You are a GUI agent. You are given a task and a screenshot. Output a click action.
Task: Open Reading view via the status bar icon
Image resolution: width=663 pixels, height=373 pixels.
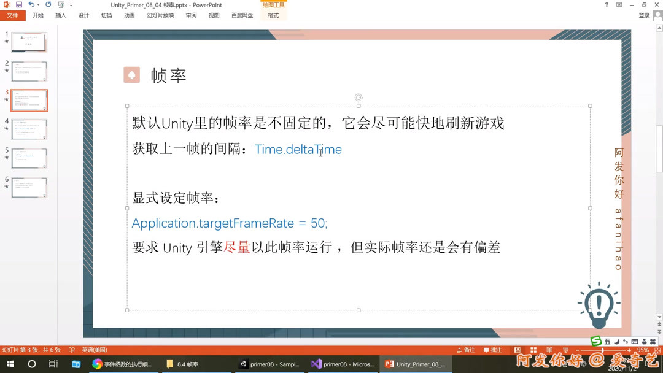point(549,349)
